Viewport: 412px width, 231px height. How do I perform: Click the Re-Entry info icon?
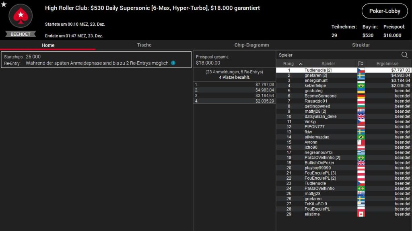[x=173, y=63]
